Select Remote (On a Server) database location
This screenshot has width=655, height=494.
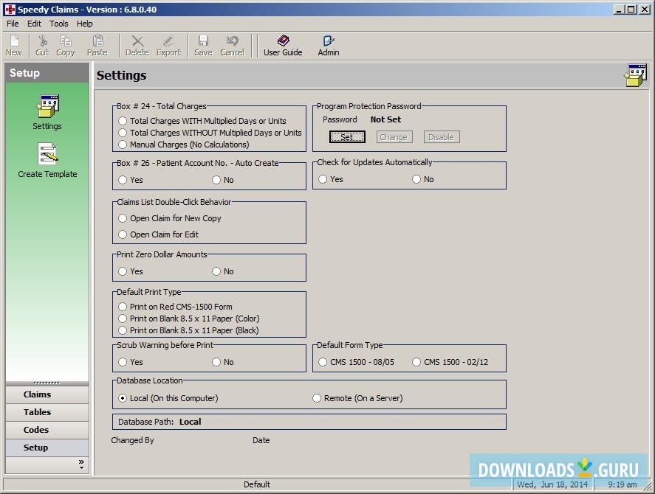click(318, 398)
